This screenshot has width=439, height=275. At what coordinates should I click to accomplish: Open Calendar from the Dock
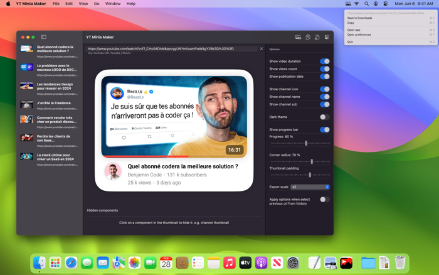coord(166,263)
